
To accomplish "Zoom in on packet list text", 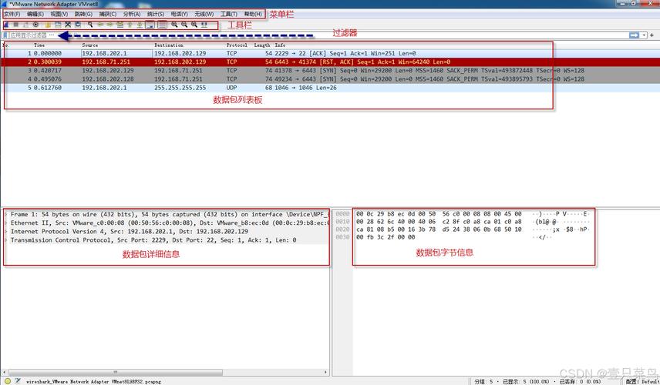I will (174, 25).
